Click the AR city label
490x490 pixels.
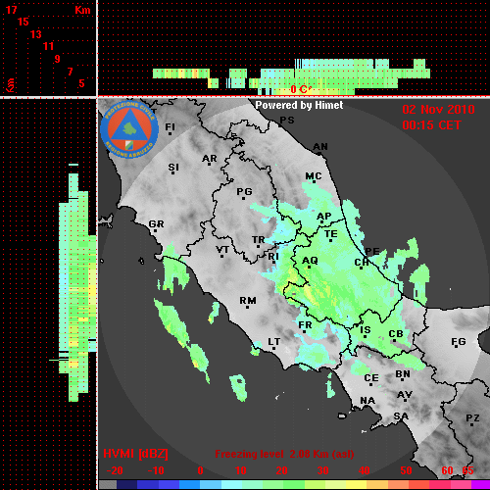210,159
